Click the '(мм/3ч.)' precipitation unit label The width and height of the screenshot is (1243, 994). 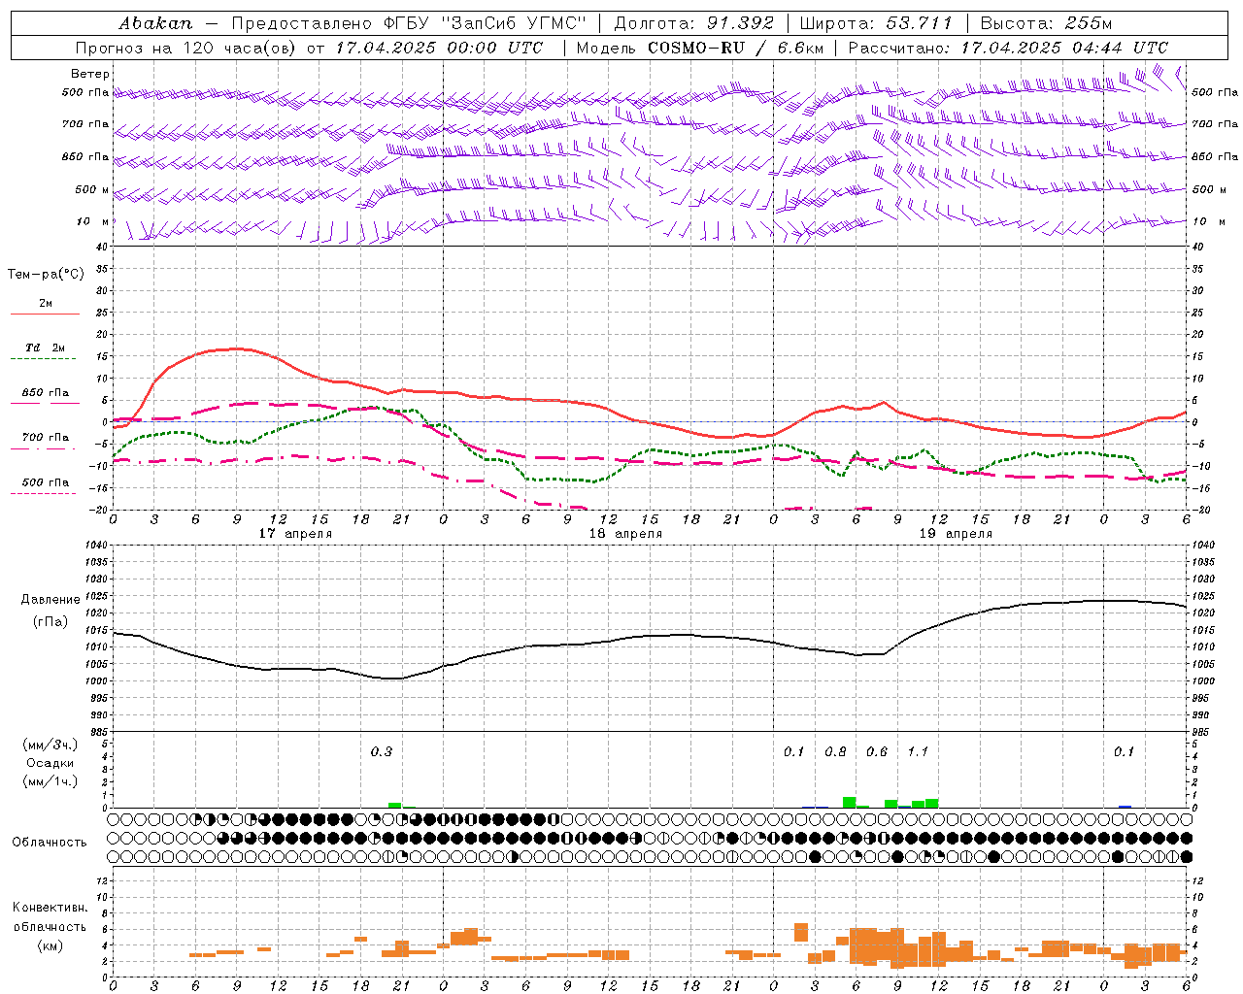point(50,745)
